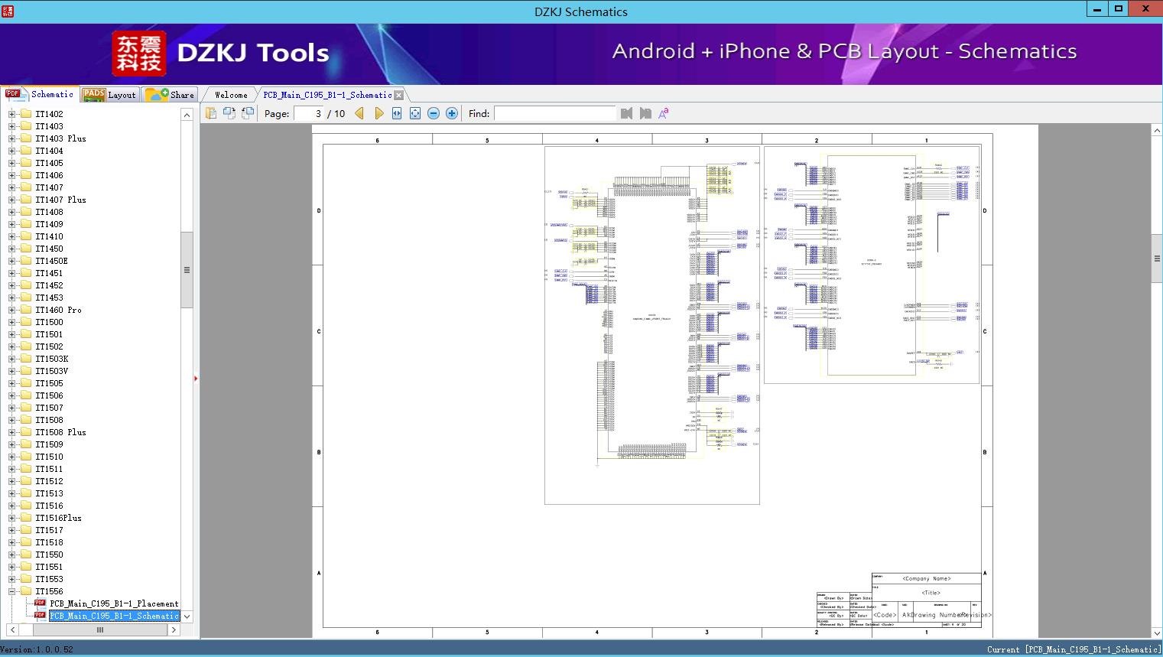Expand the IT1407 folder
Image resolution: width=1163 pixels, height=657 pixels.
11,187
